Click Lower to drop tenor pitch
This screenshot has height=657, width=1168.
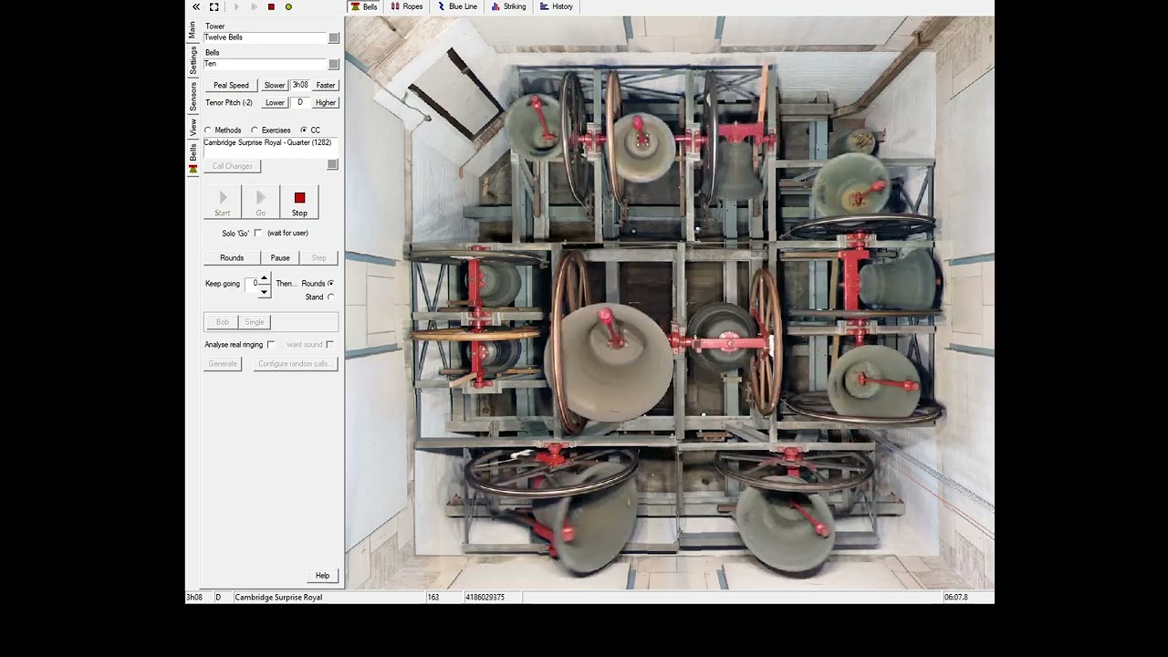pos(275,102)
